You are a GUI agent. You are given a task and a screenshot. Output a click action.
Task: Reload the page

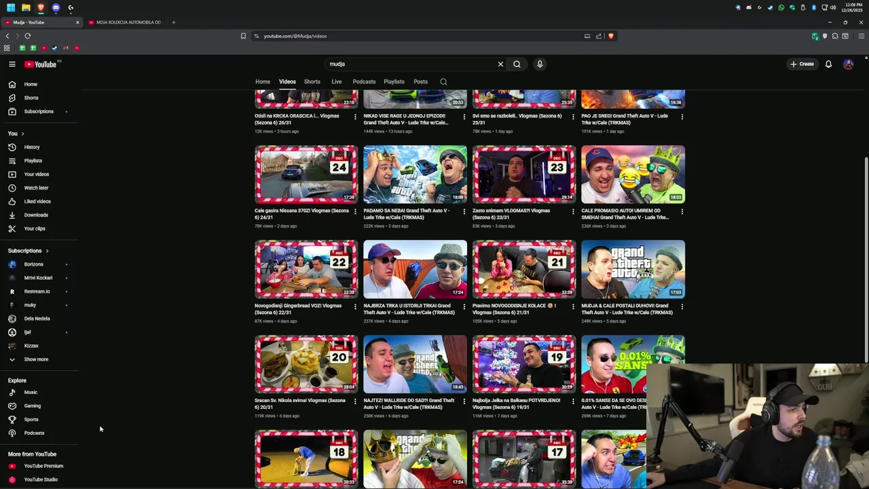(x=28, y=36)
